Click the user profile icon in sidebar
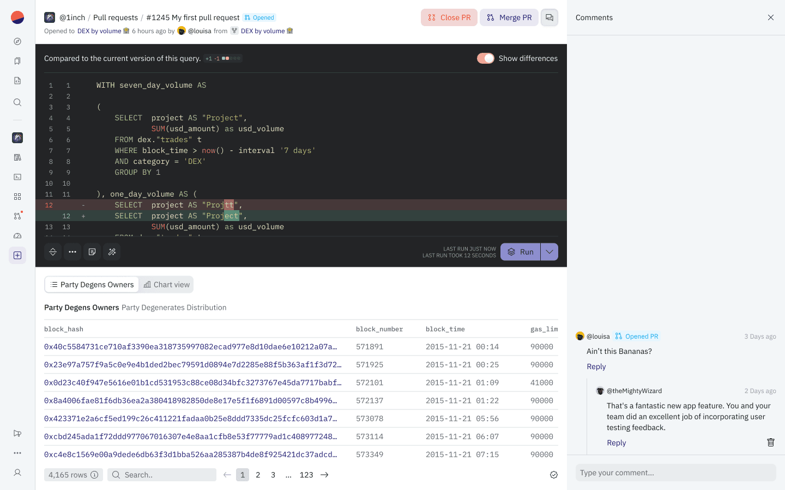This screenshot has height=490, width=785. [x=17, y=473]
